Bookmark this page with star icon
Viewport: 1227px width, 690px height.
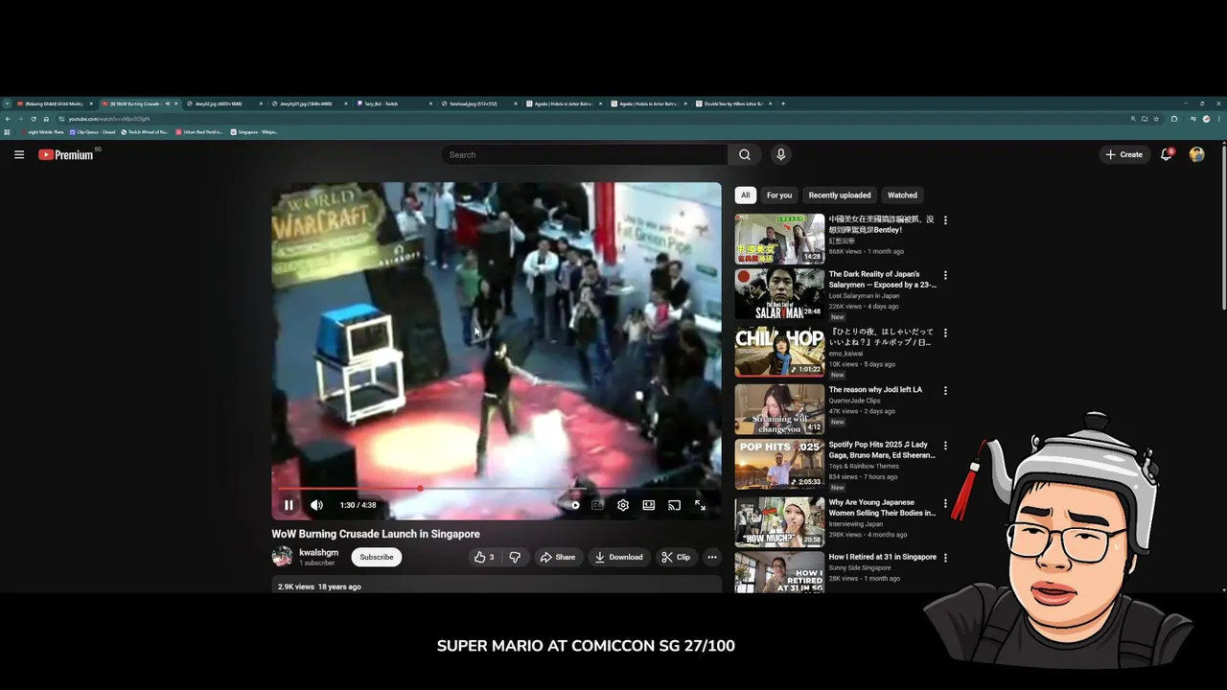[x=1156, y=119]
